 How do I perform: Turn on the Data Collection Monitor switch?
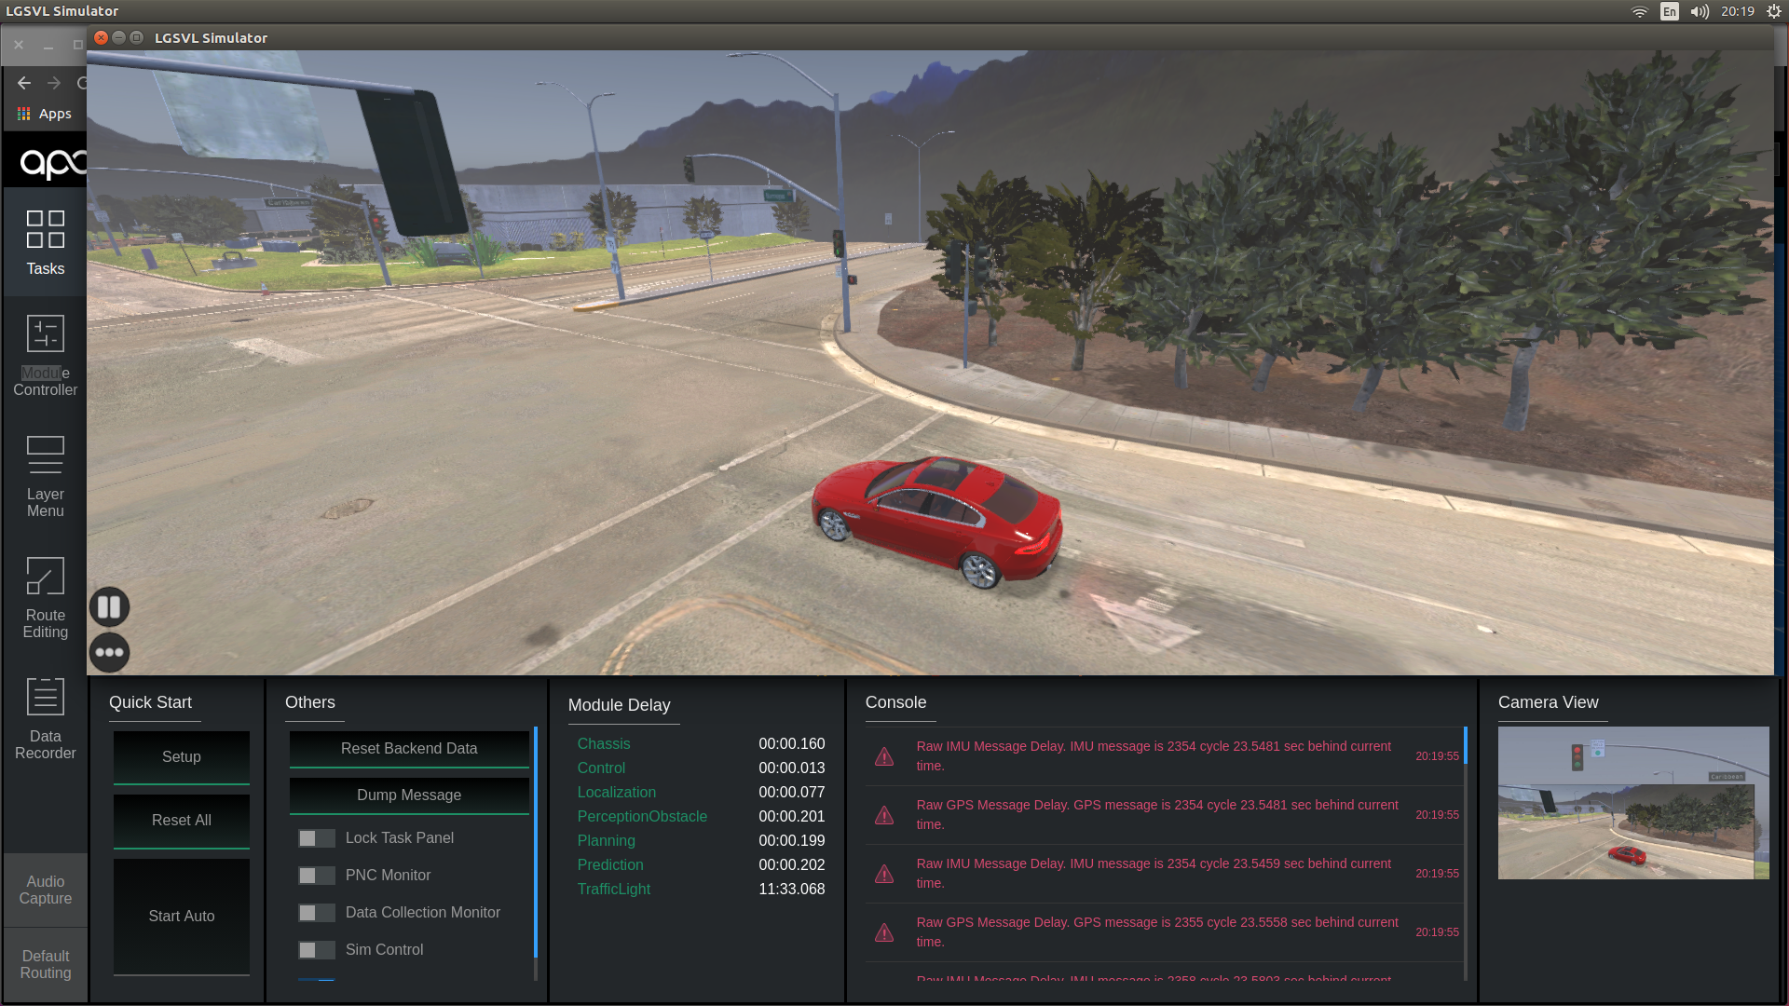point(316,913)
